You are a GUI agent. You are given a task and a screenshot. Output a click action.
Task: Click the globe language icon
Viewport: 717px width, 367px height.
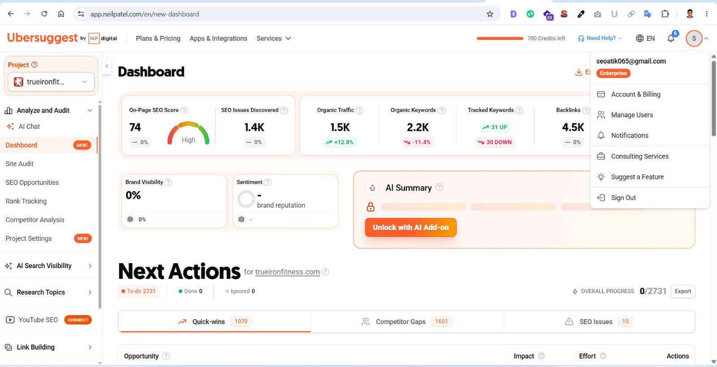click(639, 38)
